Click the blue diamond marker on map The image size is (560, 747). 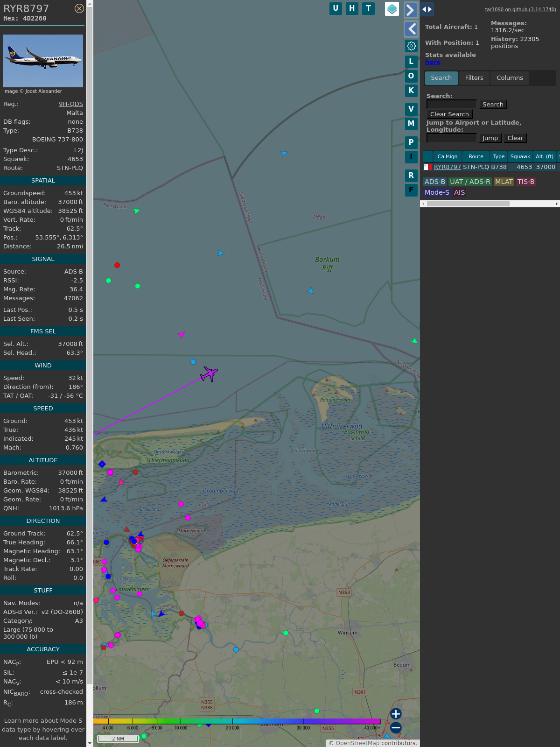point(102,464)
